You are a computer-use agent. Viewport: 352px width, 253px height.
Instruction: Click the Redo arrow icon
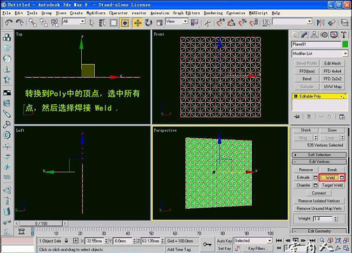point(19,23)
